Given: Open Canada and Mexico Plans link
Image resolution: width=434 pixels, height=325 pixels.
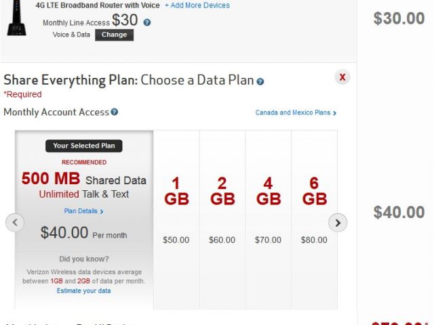Looking at the screenshot, I should pyautogui.click(x=296, y=113).
